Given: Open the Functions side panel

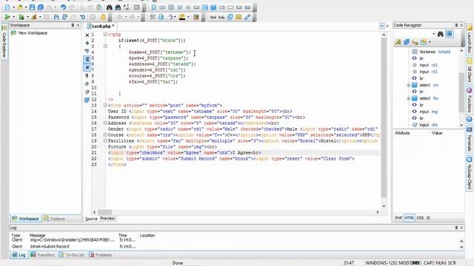Looking at the screenshot, I should click(470, 100).
